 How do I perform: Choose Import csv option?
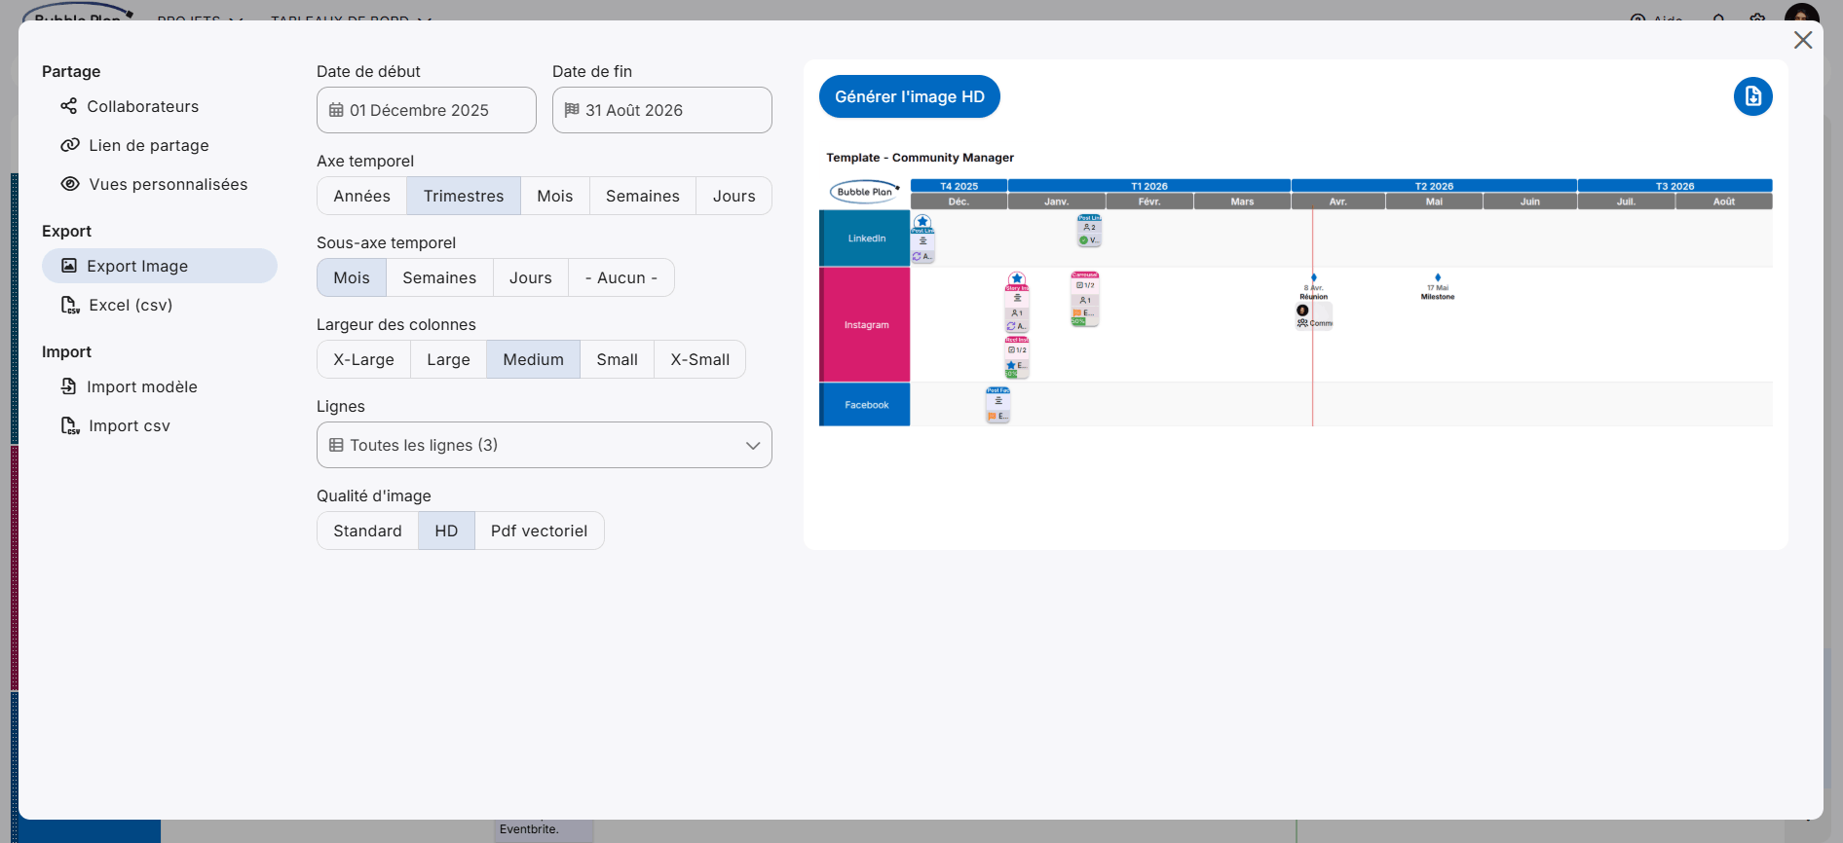point(129,425)
